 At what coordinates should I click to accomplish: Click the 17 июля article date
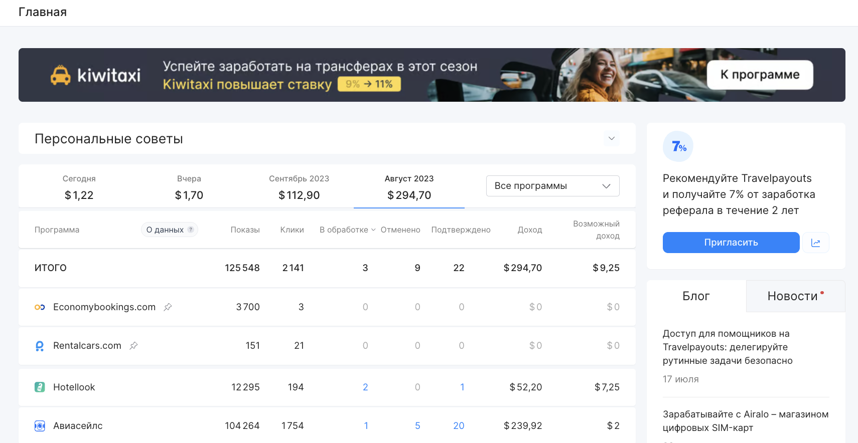(x=680, y=379)
